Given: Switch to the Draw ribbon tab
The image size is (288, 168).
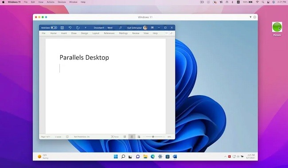Looking at the screenshot, I should pyautogui.click(x=74, y=33).
